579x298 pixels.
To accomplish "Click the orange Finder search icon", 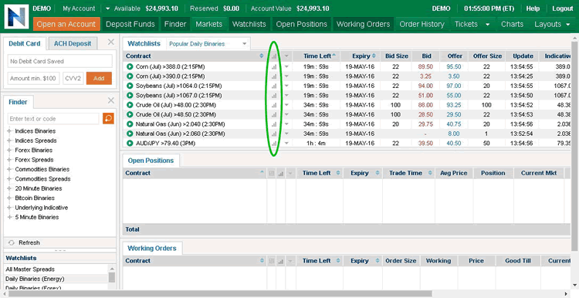I will point(108,119).
